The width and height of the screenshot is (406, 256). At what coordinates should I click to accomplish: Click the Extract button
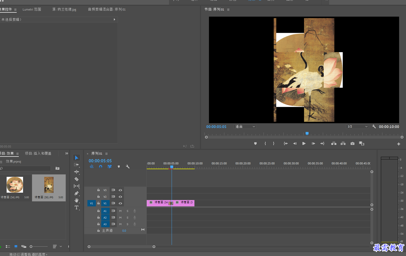(x=343, y=144)
